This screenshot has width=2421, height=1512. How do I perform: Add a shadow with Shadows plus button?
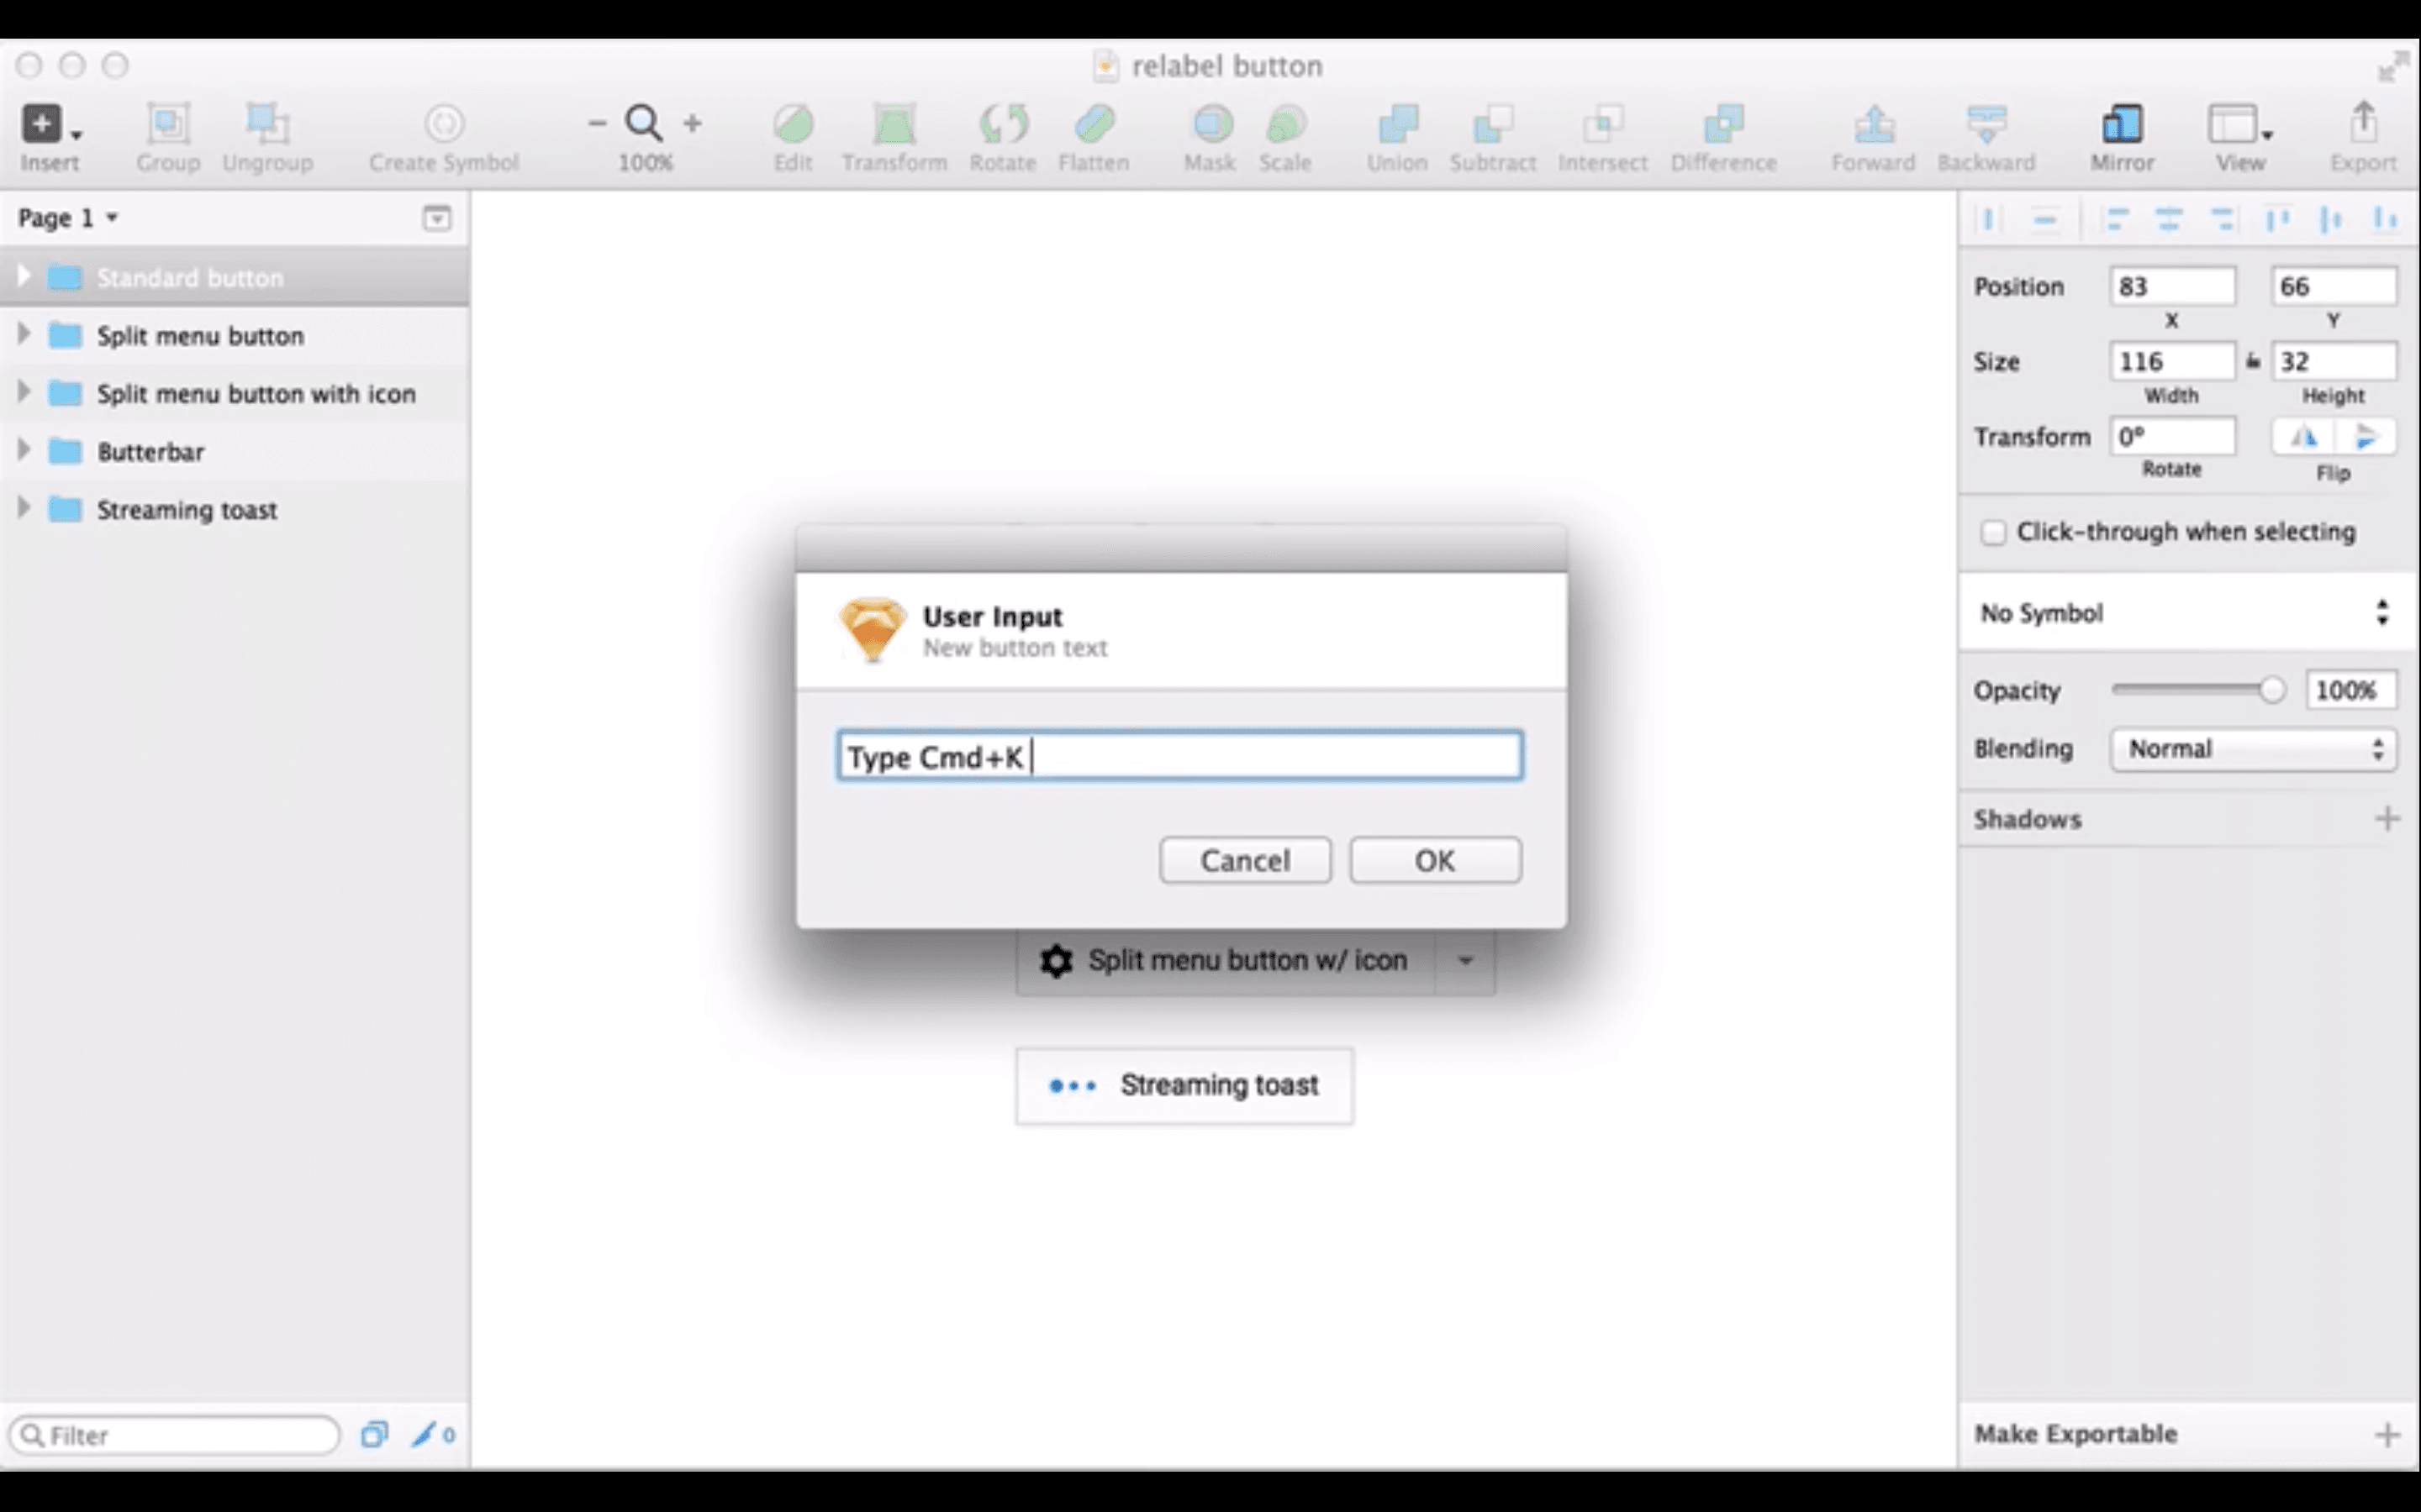[2388, 819]
